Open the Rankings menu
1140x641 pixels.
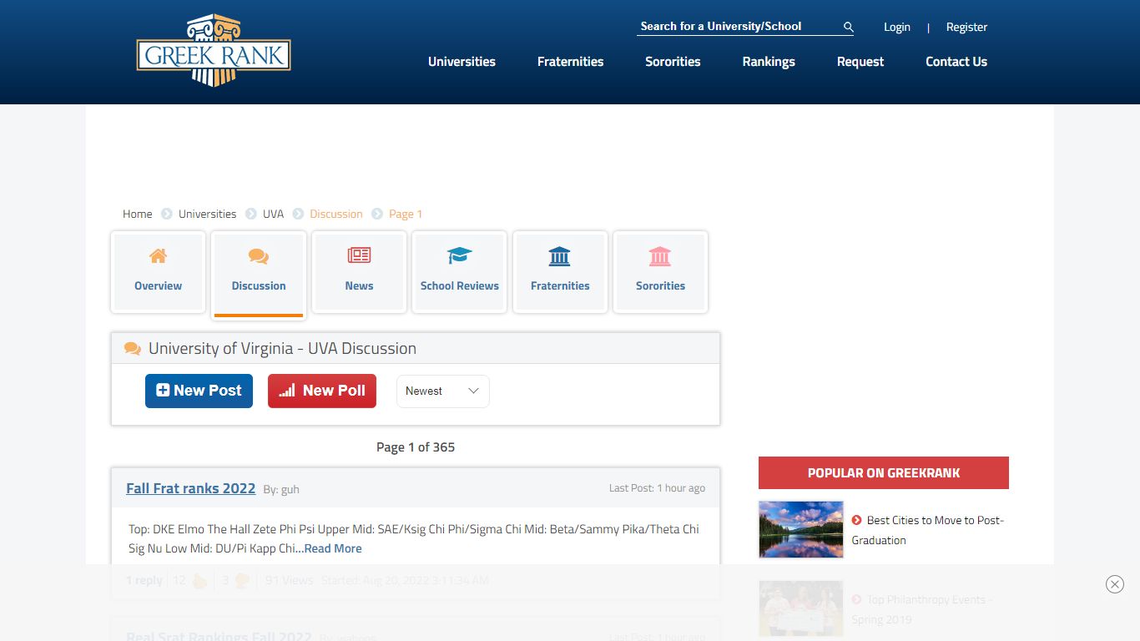coord(769,62)
